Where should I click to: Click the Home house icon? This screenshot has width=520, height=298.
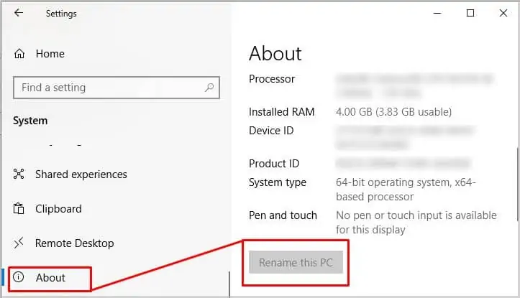[x=19, y=54]
